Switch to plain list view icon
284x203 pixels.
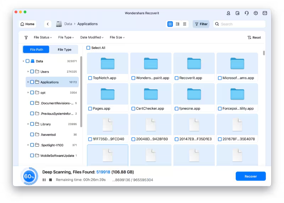(185, 24)
